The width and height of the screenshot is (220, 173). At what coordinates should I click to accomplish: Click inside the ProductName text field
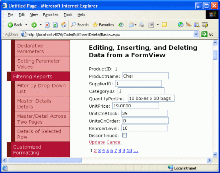pos(145,76)
